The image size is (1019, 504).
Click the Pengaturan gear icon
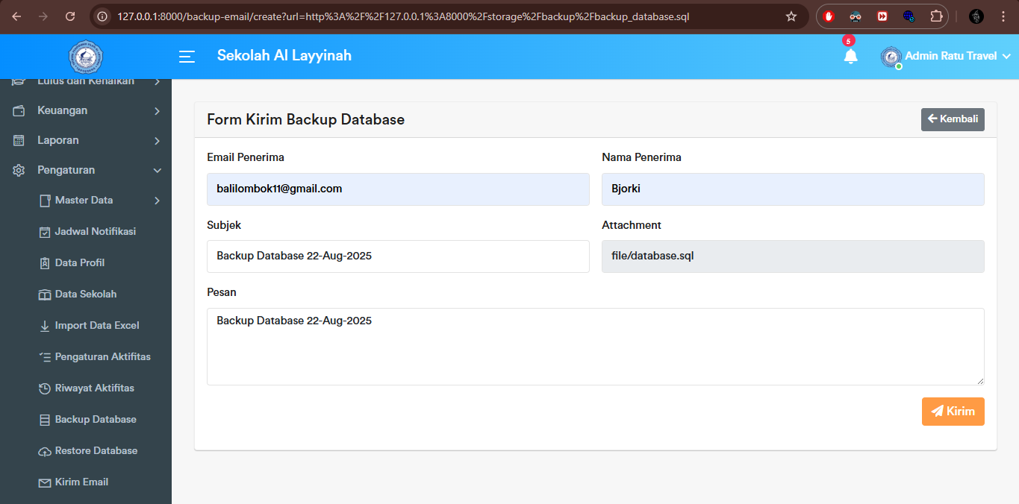tap(19, 170)
